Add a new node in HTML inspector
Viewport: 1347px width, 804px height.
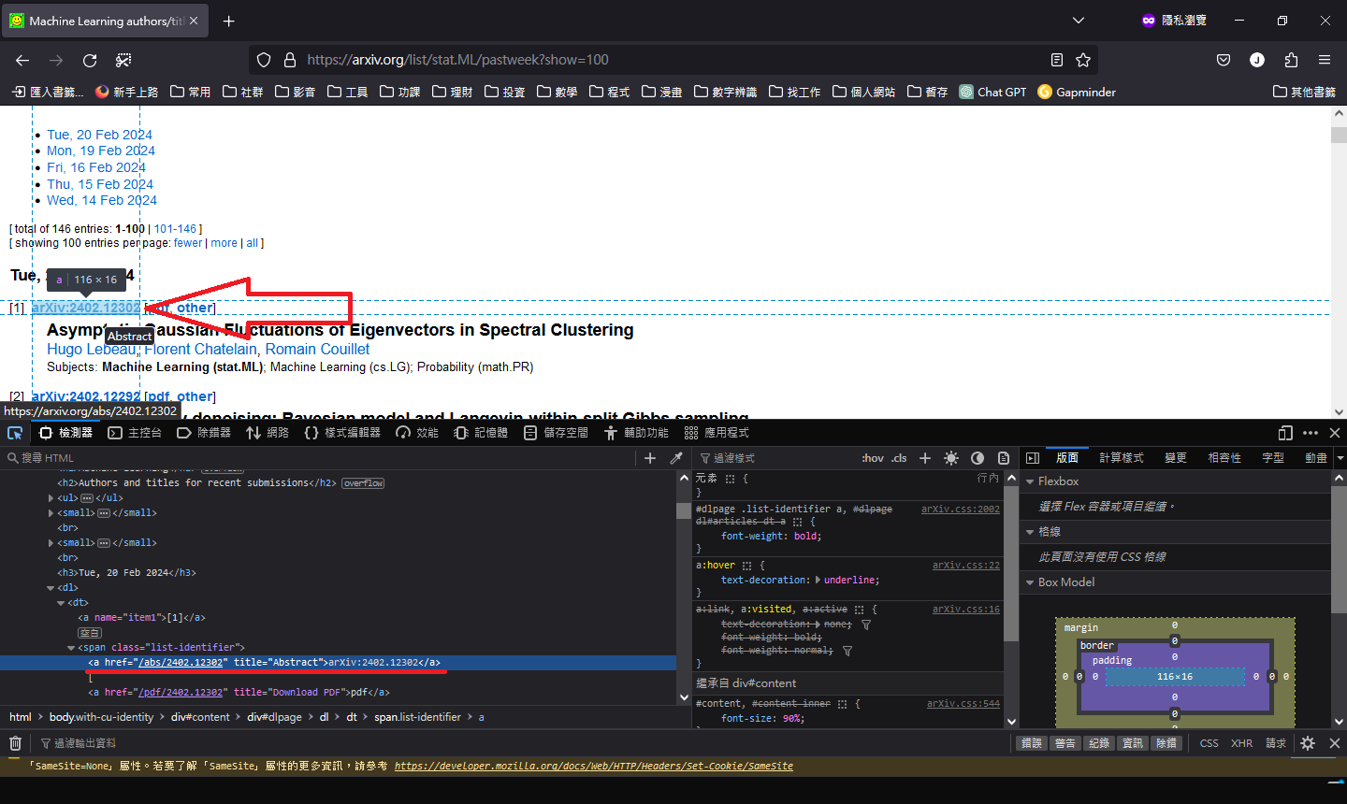650,458
